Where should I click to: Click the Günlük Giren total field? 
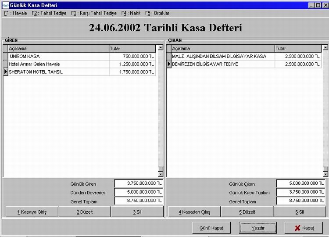click(139, 184)
